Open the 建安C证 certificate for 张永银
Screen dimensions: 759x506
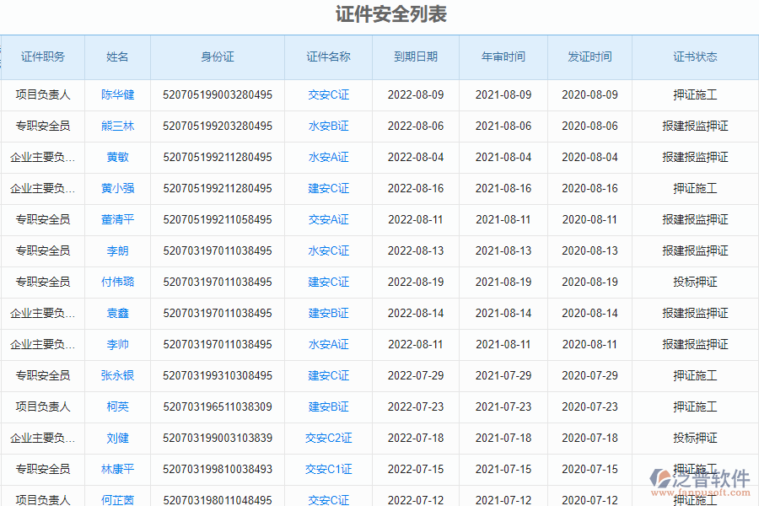point(327,375)
